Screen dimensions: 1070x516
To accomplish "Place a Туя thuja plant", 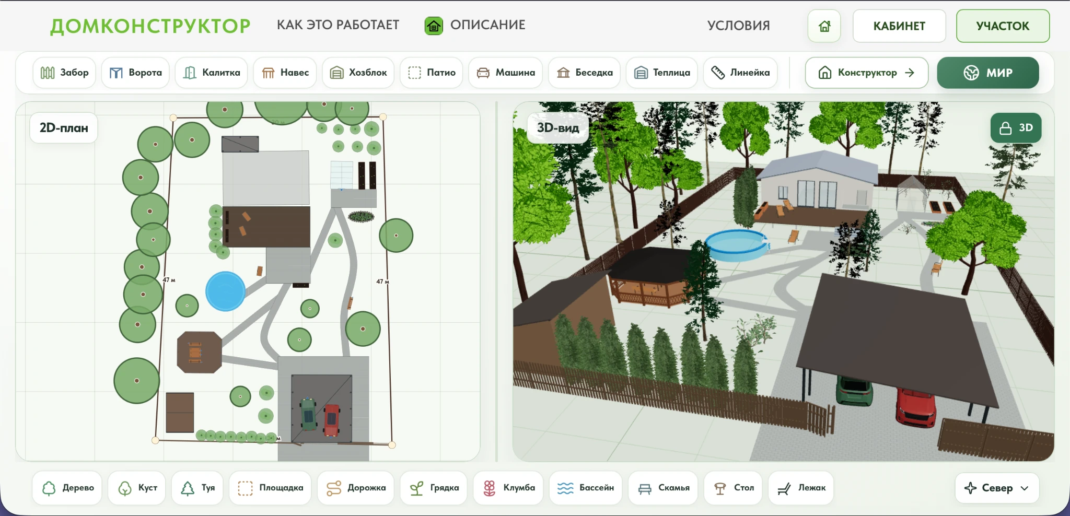I will (197, 488).
